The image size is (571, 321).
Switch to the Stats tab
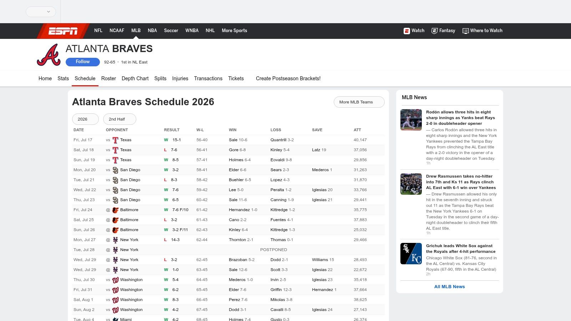63,78
